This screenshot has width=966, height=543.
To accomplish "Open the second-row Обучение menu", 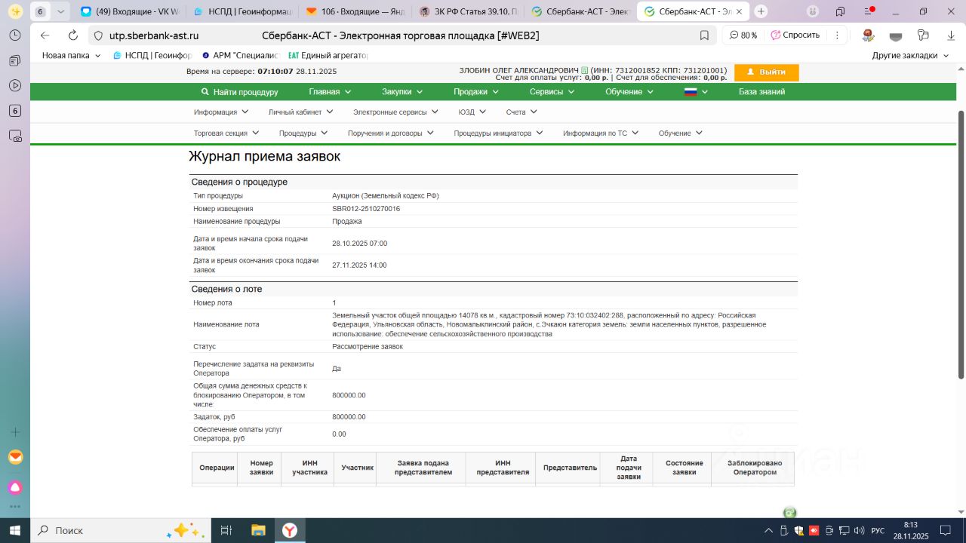I will pos(681,133).
